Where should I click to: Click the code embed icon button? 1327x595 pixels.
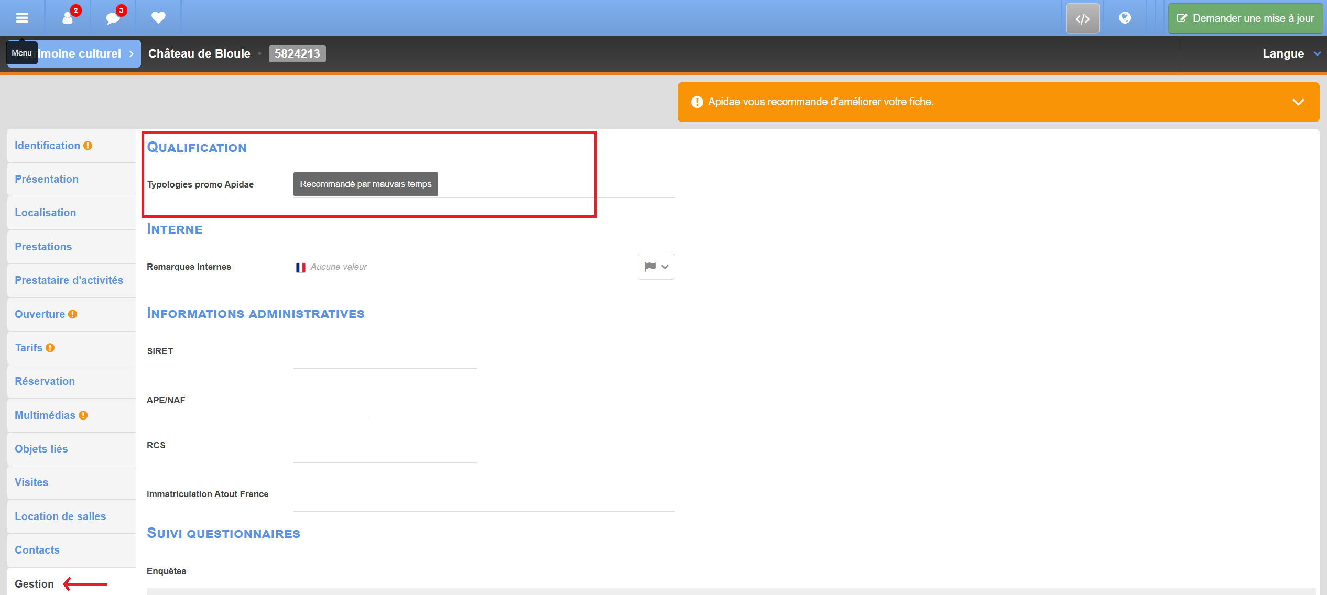coord(1082,19)
